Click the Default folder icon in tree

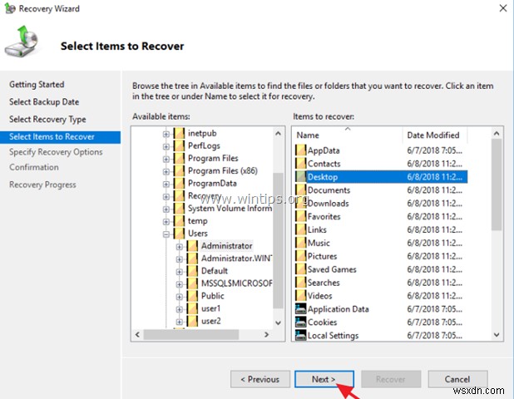[192, 271]
